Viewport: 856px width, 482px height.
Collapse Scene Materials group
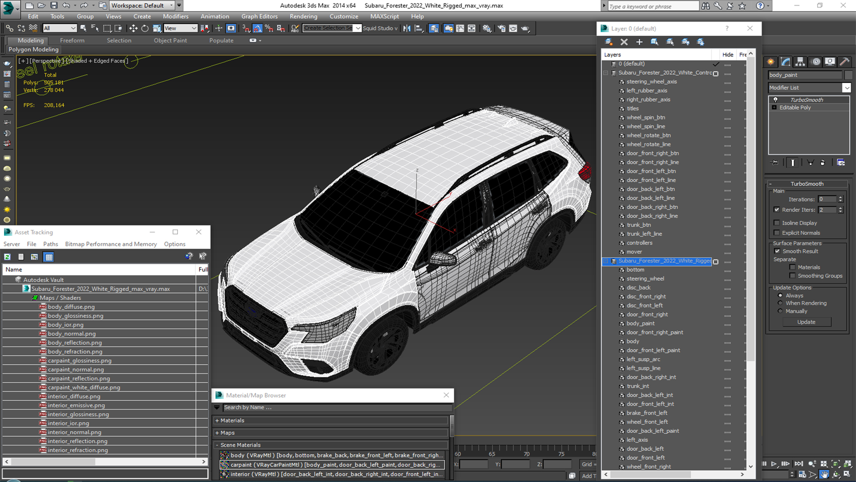point(217,445)
